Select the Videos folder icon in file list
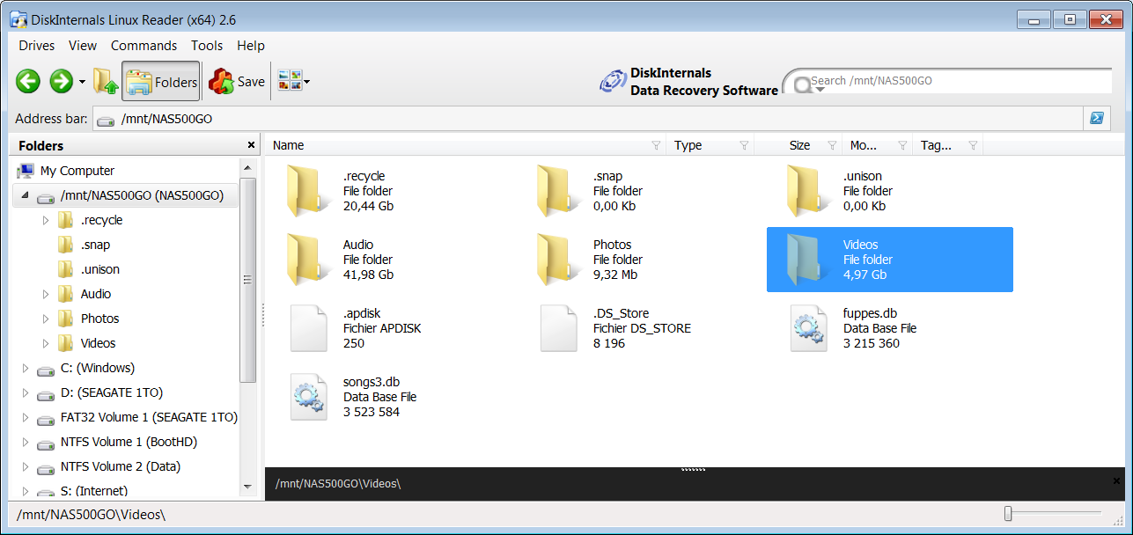 pyautogui.click(x=808, y=260)
